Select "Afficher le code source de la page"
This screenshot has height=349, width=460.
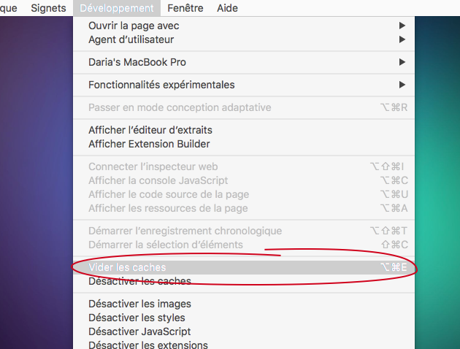pyautogui.click(x=169, y=194)
